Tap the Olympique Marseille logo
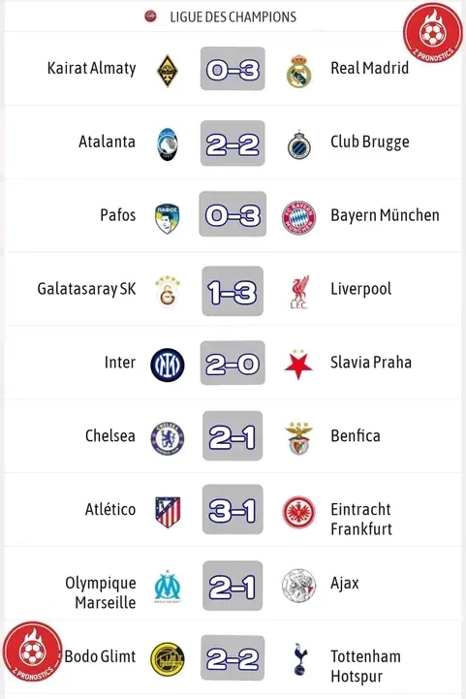466x699 pixels. tap(168, 586)
